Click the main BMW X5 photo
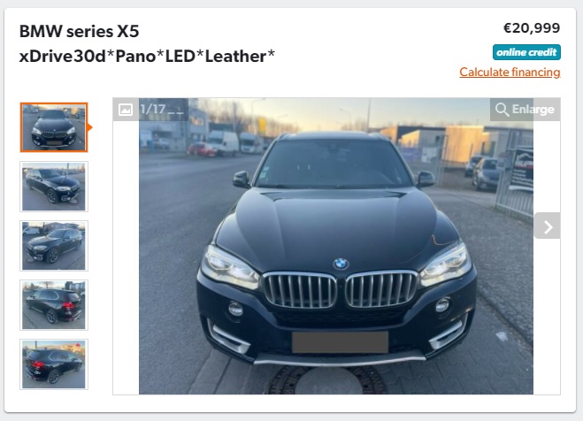 point(336,246)
